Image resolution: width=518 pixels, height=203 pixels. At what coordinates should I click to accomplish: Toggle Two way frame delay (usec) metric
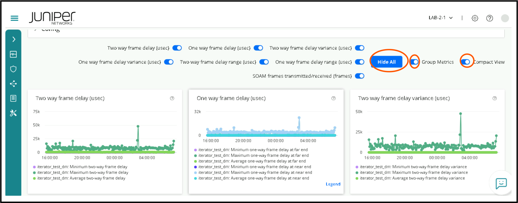coord(177,48)
